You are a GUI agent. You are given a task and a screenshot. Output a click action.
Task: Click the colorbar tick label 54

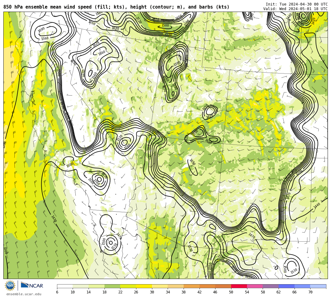[247, 292]
